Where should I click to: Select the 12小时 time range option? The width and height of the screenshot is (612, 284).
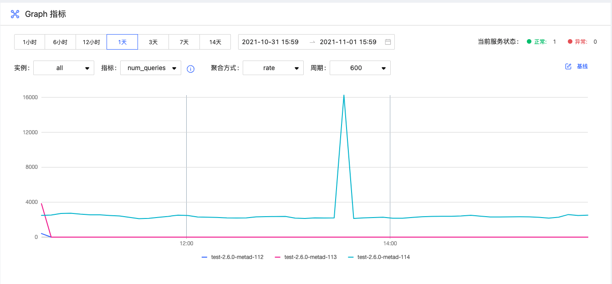(x=91, y=42)
